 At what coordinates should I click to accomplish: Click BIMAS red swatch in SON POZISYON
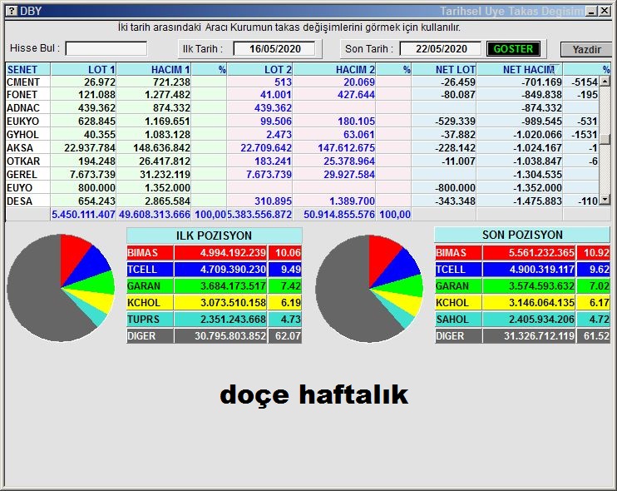pos(458,253)
